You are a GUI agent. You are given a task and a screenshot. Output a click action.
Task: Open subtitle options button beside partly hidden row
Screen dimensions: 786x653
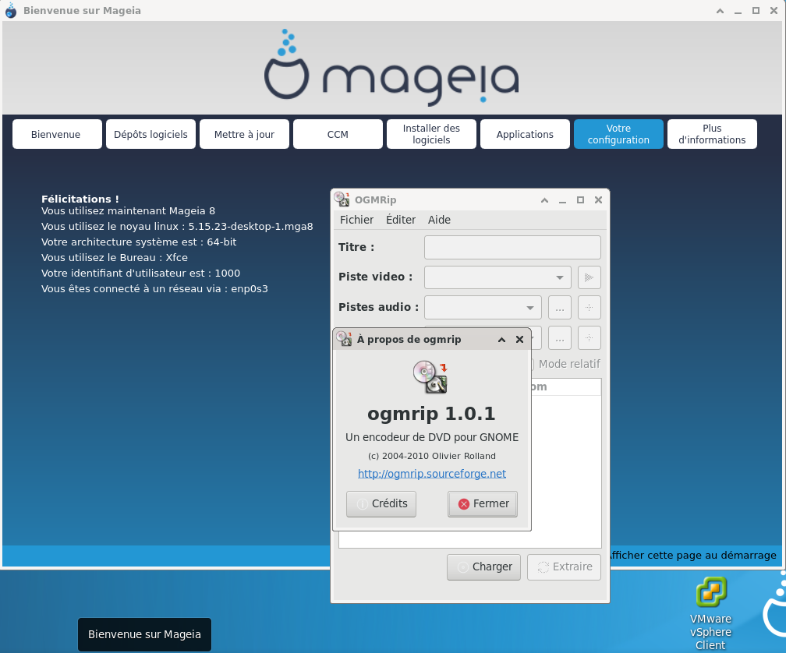[559, 338]
